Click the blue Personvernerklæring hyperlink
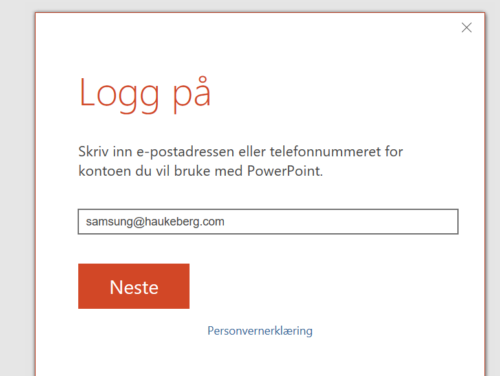 click(259, 331)
